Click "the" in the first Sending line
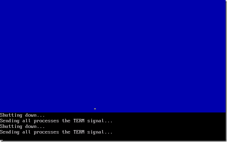This screenshot has width=227, height=142. pyautogui.click(x=66, y=121)
